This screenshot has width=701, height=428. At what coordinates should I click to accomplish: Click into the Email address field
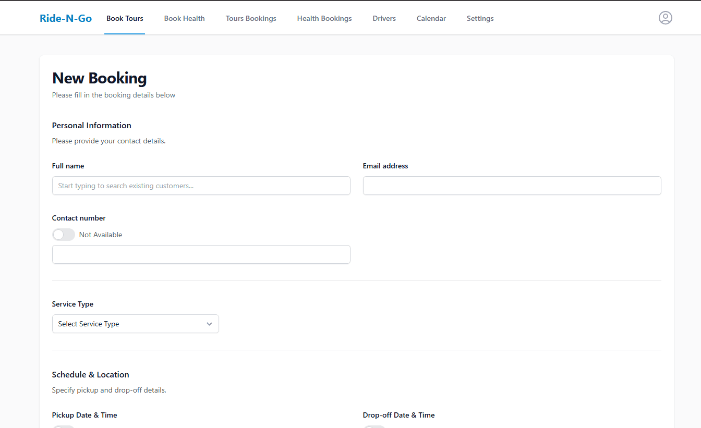point(512,186)
